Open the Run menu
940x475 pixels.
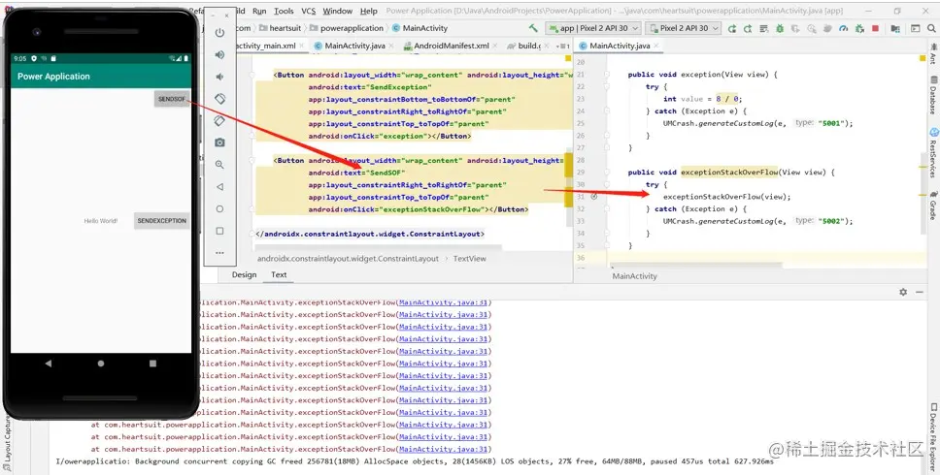pos(259,11)
